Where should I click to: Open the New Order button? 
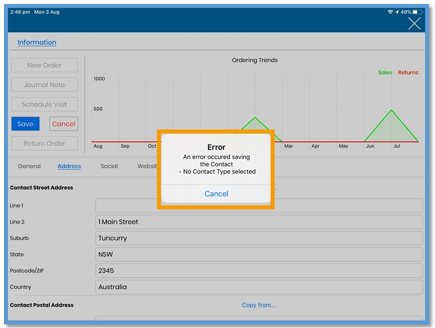[44, 65]
